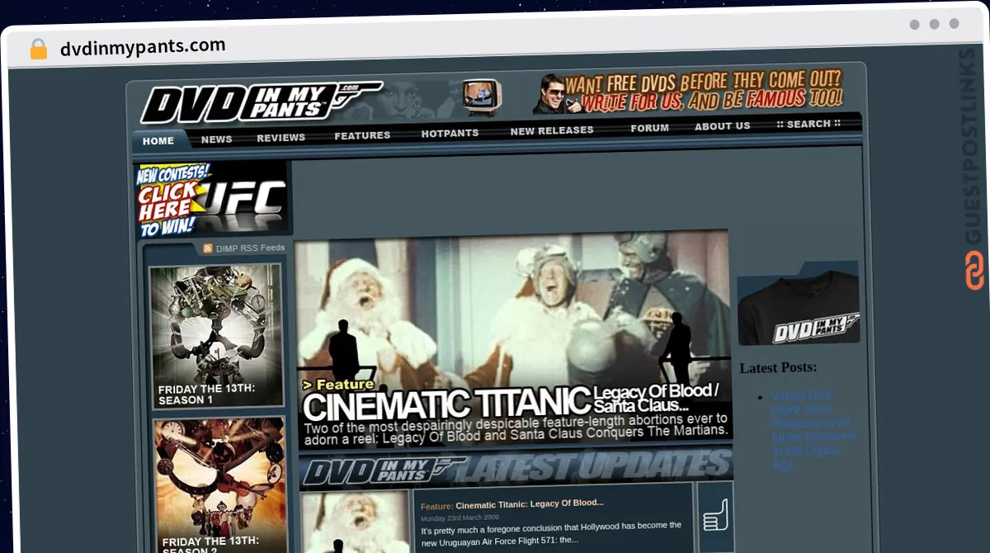The width and height of the screenshot is (990, 553).
Task: Click the DVD In My Pants t-shirt image
Action: [799, 304]
